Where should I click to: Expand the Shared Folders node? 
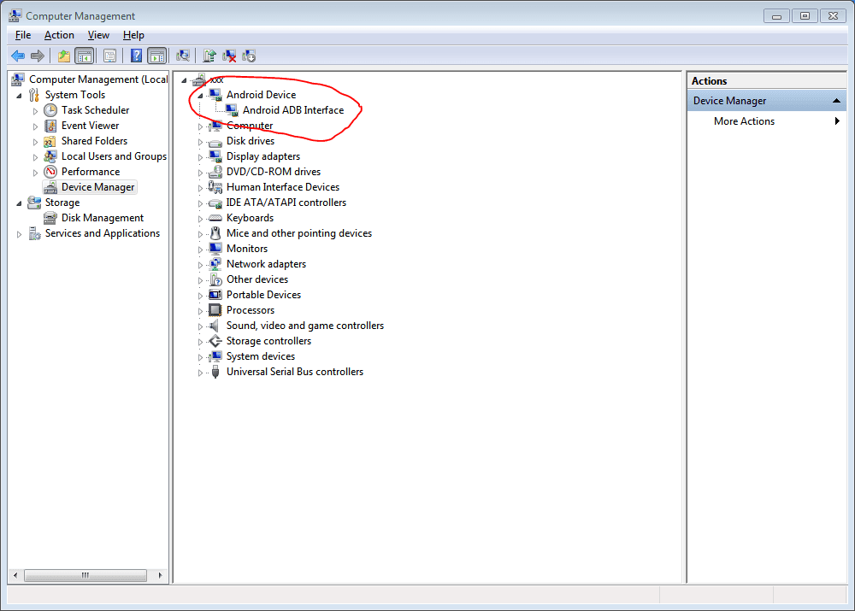click(35, 142)
